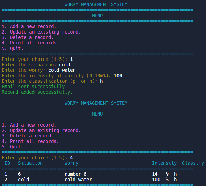The image size is (206, 186).
Task: Select 'Update an existing record' in topmost menu
Action: pyautogui.click(x=41, y=32)
